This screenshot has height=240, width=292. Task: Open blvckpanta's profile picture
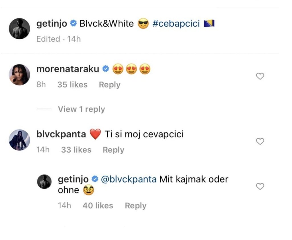click(19, 140)
